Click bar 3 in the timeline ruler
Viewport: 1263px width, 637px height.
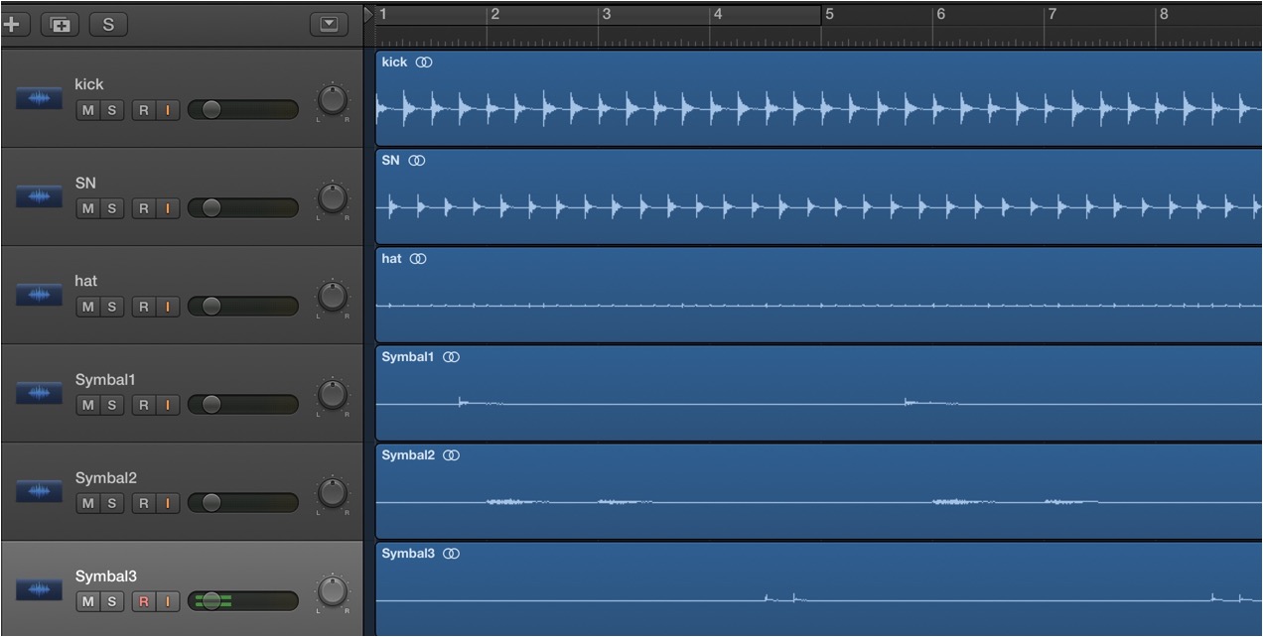coord(606,15)
